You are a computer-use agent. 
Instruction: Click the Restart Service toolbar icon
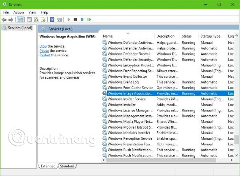pyautogui.click(x=89, y=20)
